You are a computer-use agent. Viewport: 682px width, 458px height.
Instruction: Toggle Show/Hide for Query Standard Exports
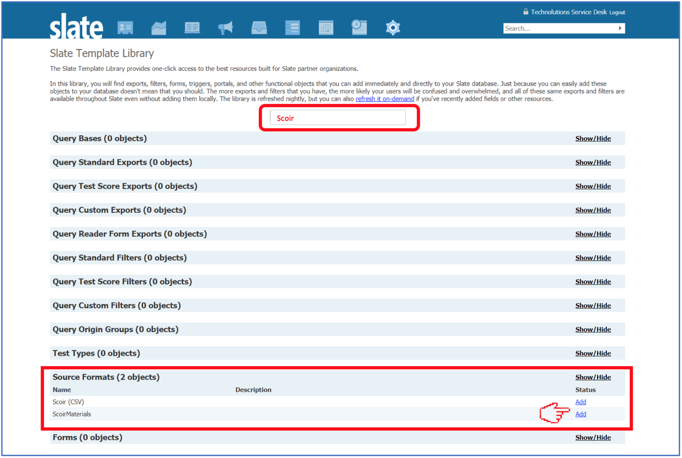pyautogui.click(x=593, y=162)
